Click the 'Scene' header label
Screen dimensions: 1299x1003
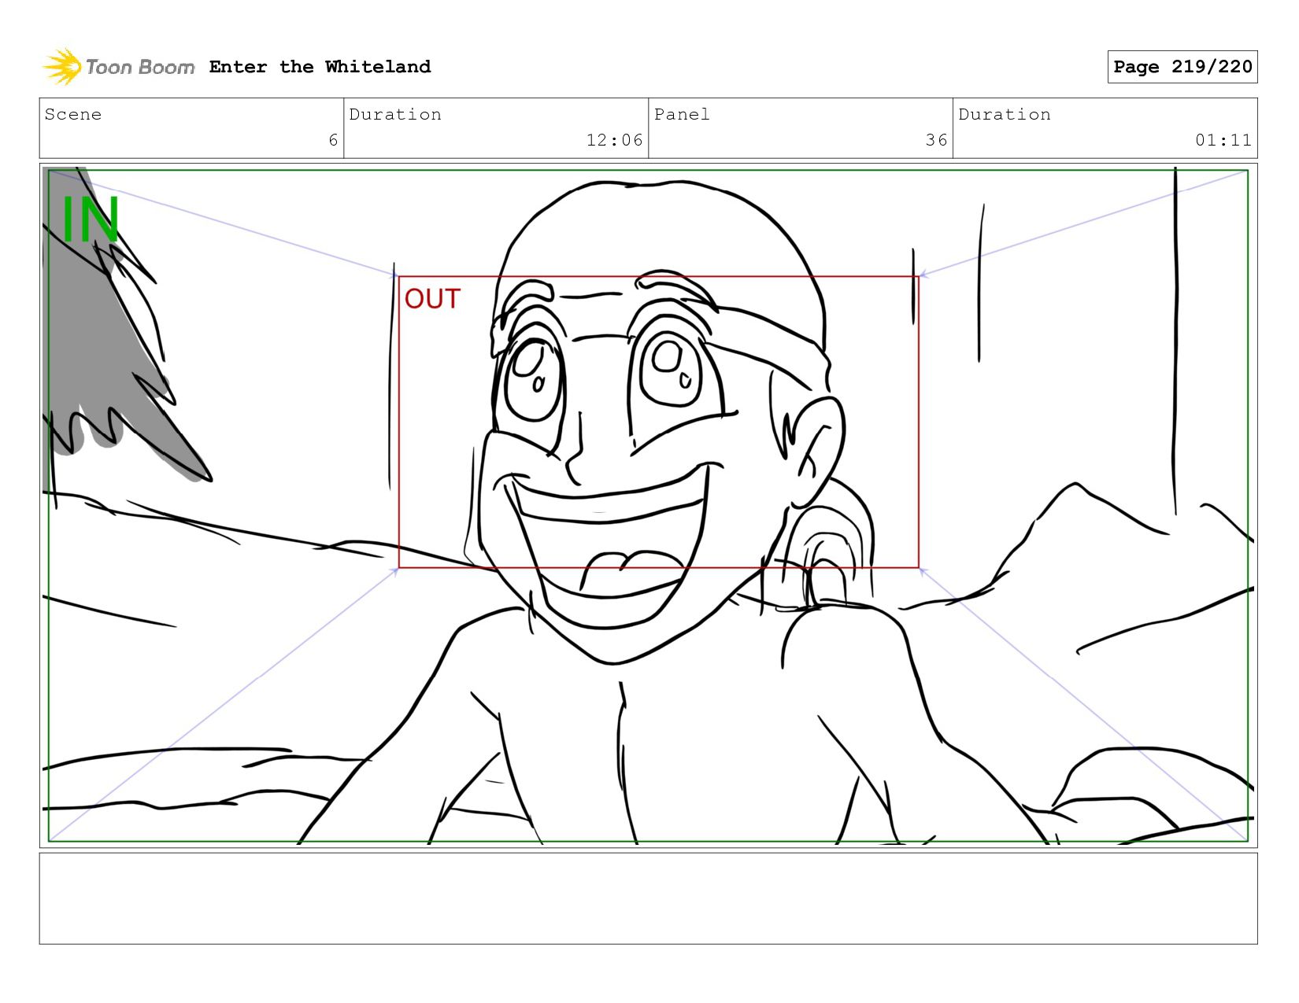pyautogui.click(x=73, y=114)
